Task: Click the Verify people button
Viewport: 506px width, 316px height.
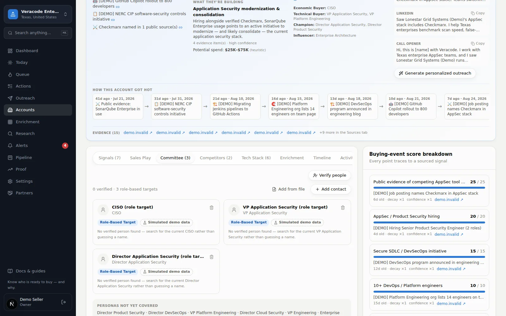Action: (x=330, y=175)
